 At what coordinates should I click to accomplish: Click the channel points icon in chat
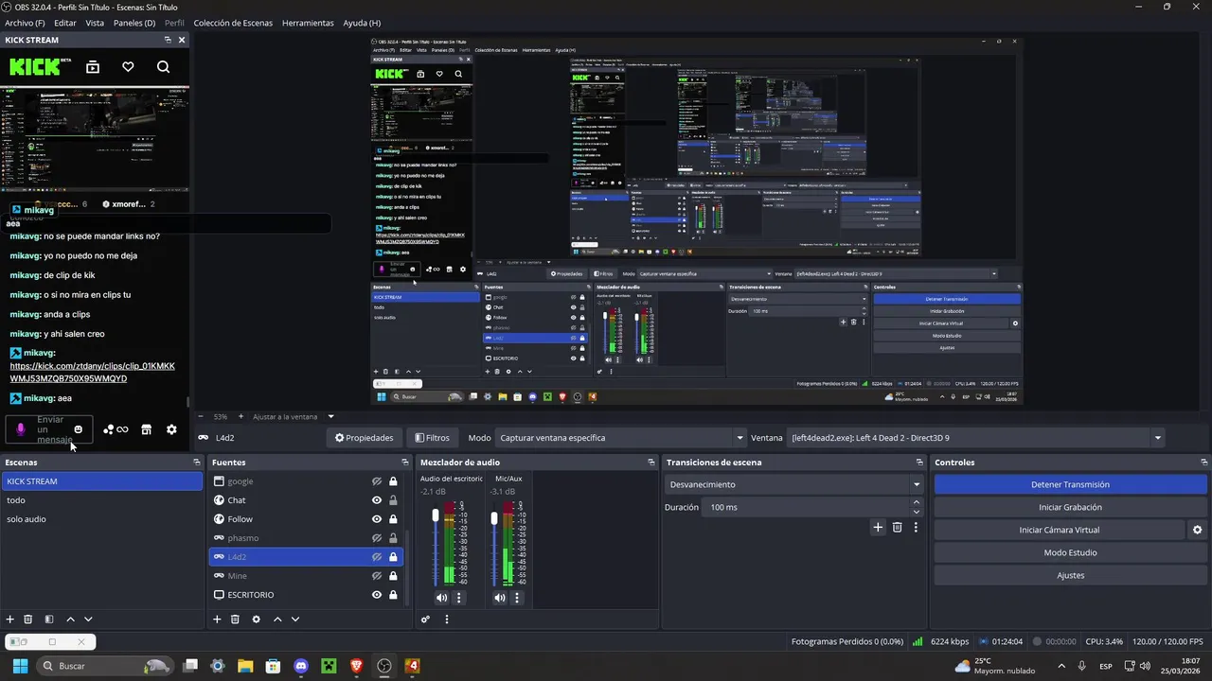click(116, 429)
